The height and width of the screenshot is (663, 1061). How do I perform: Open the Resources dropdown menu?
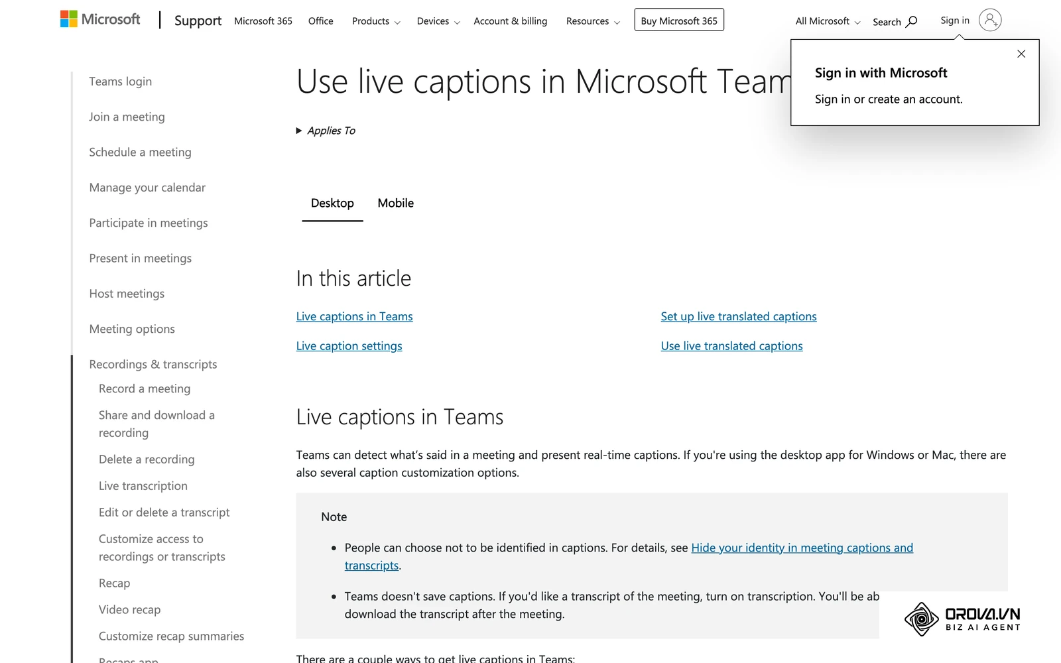593,21
